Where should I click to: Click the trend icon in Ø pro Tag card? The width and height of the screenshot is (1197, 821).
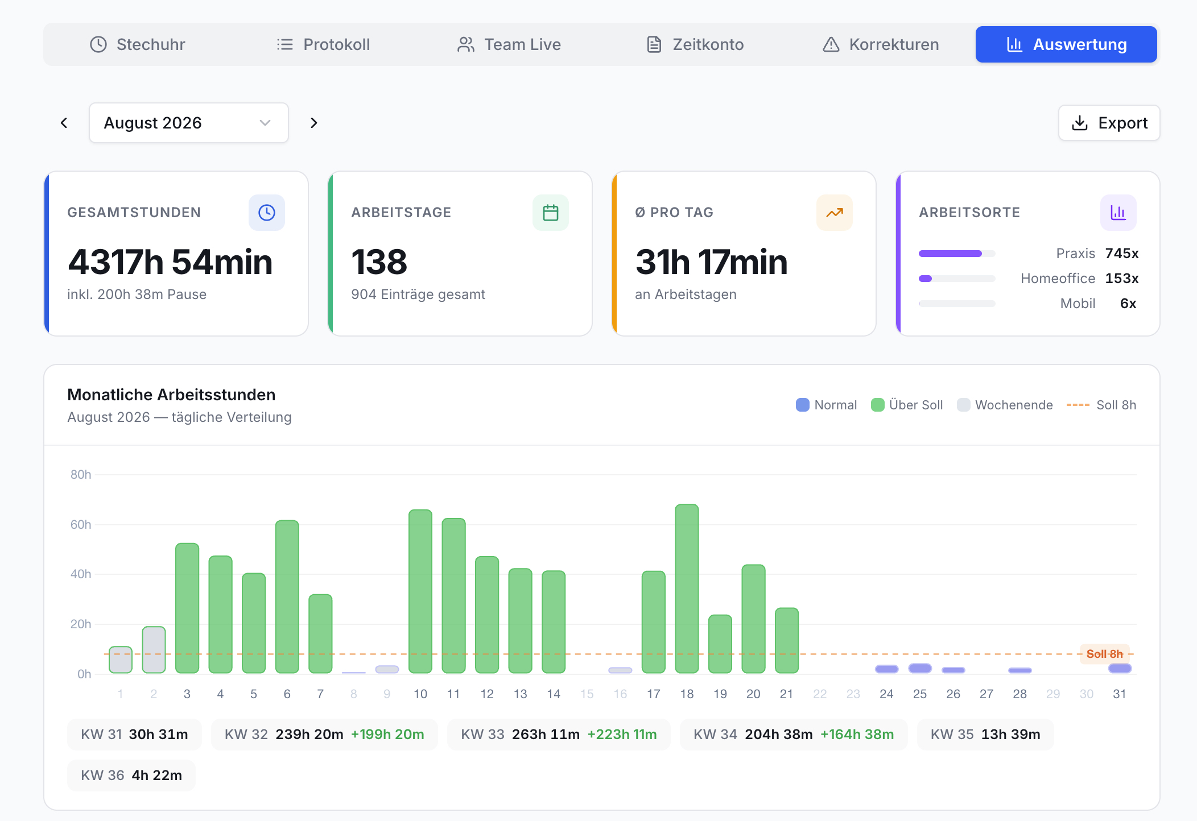pos(835,213)
